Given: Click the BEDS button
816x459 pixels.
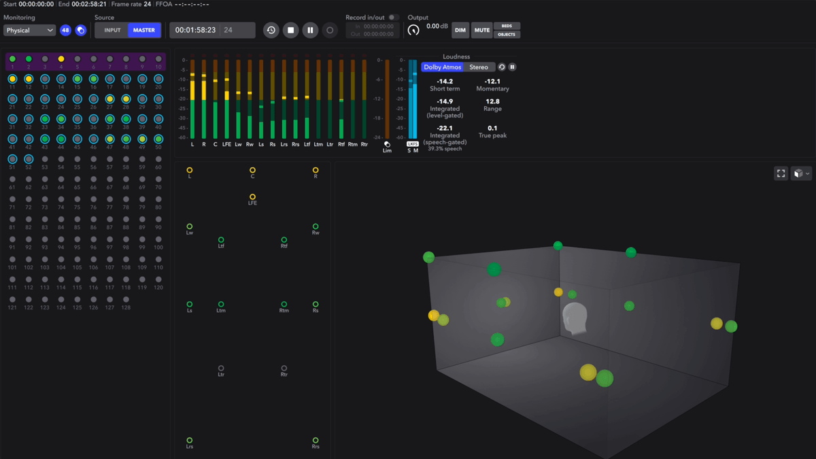Looking at the screenshot, I should click(x=507, y=26).
